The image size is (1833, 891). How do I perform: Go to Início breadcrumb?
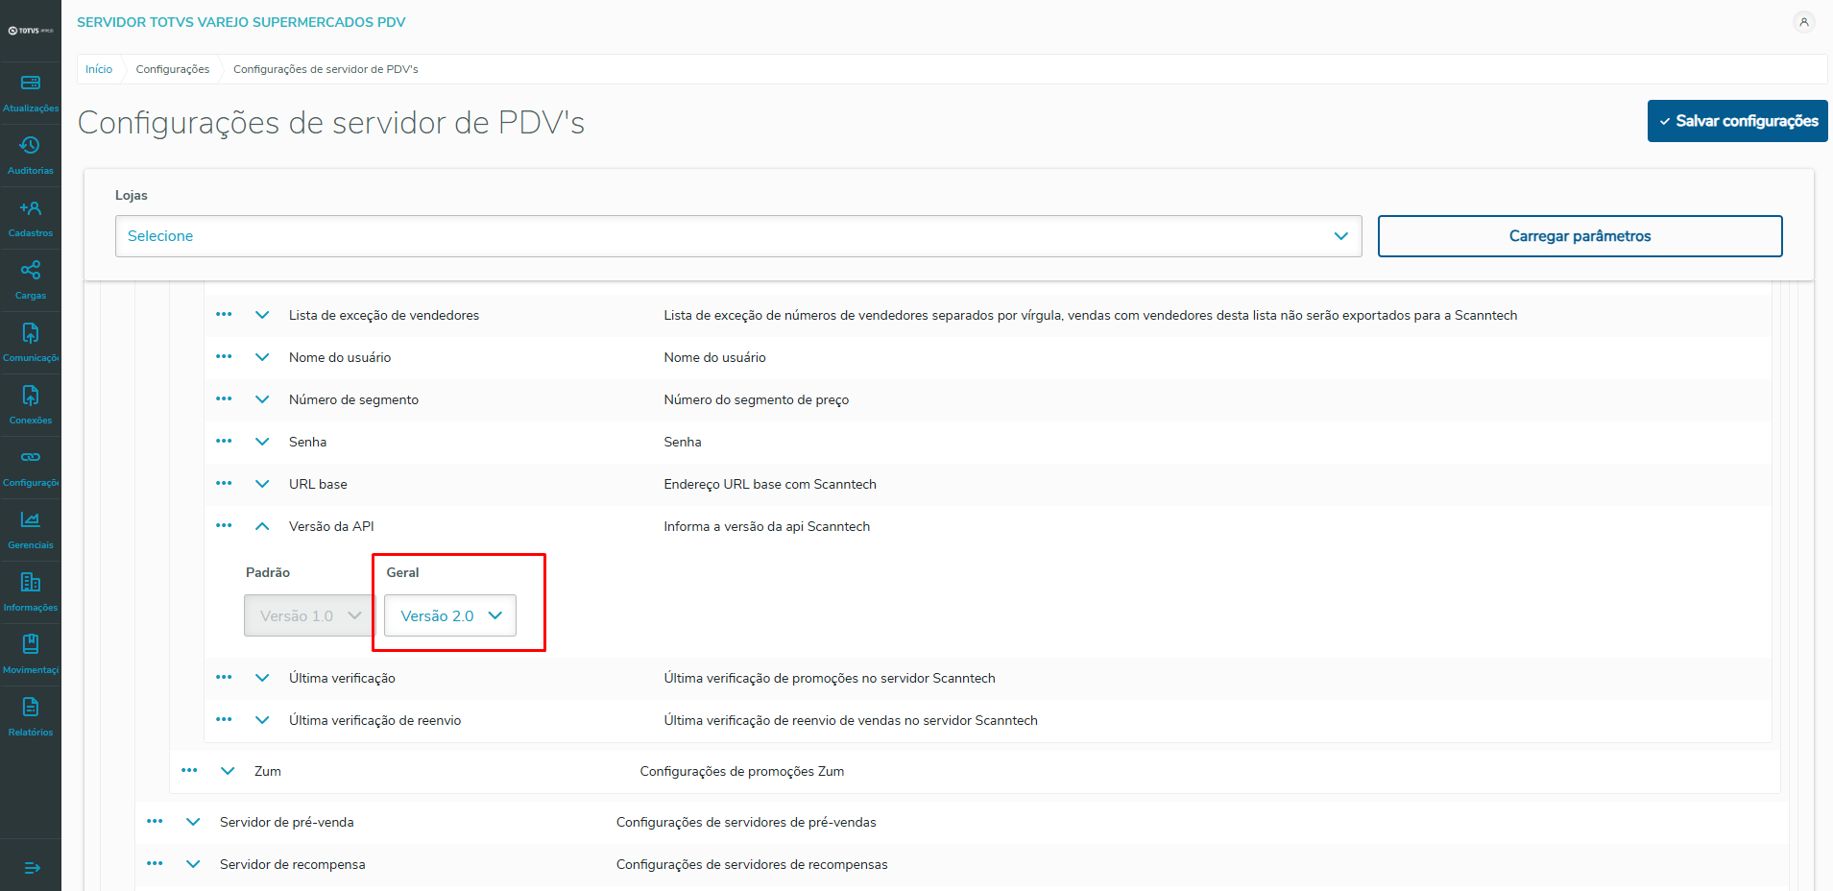pyautogui.click(x=99, y=69)
